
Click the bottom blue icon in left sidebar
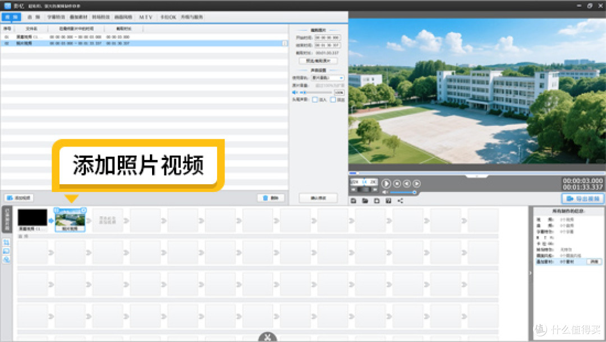coord(6,259)
